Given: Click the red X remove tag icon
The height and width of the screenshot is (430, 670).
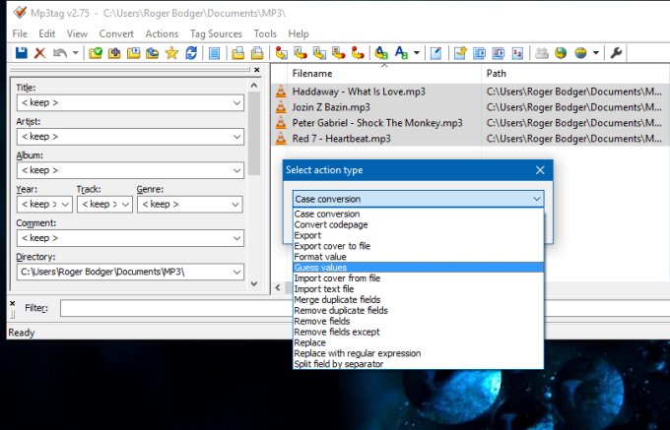Looking at the screenshot, I should point(39,53).
